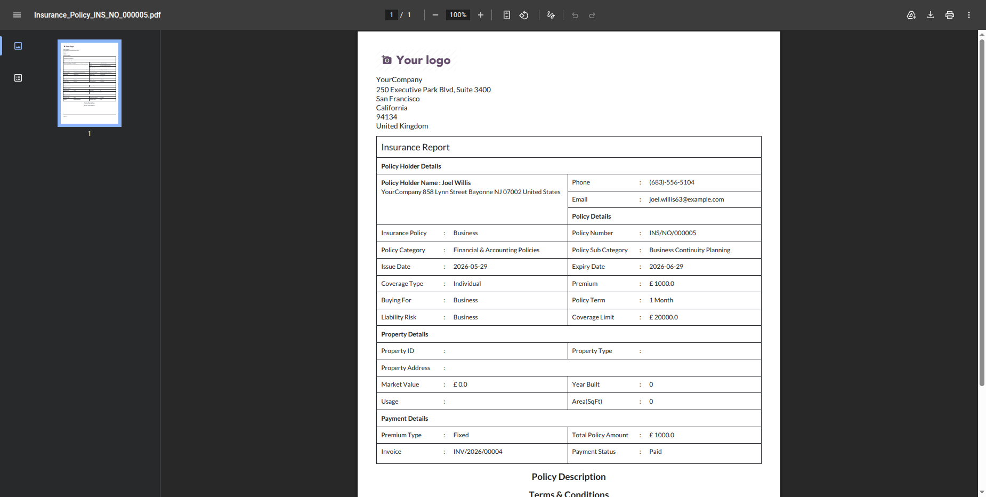
Task: Click the joel.willis63@example.com email text
Action: [686, 199]
